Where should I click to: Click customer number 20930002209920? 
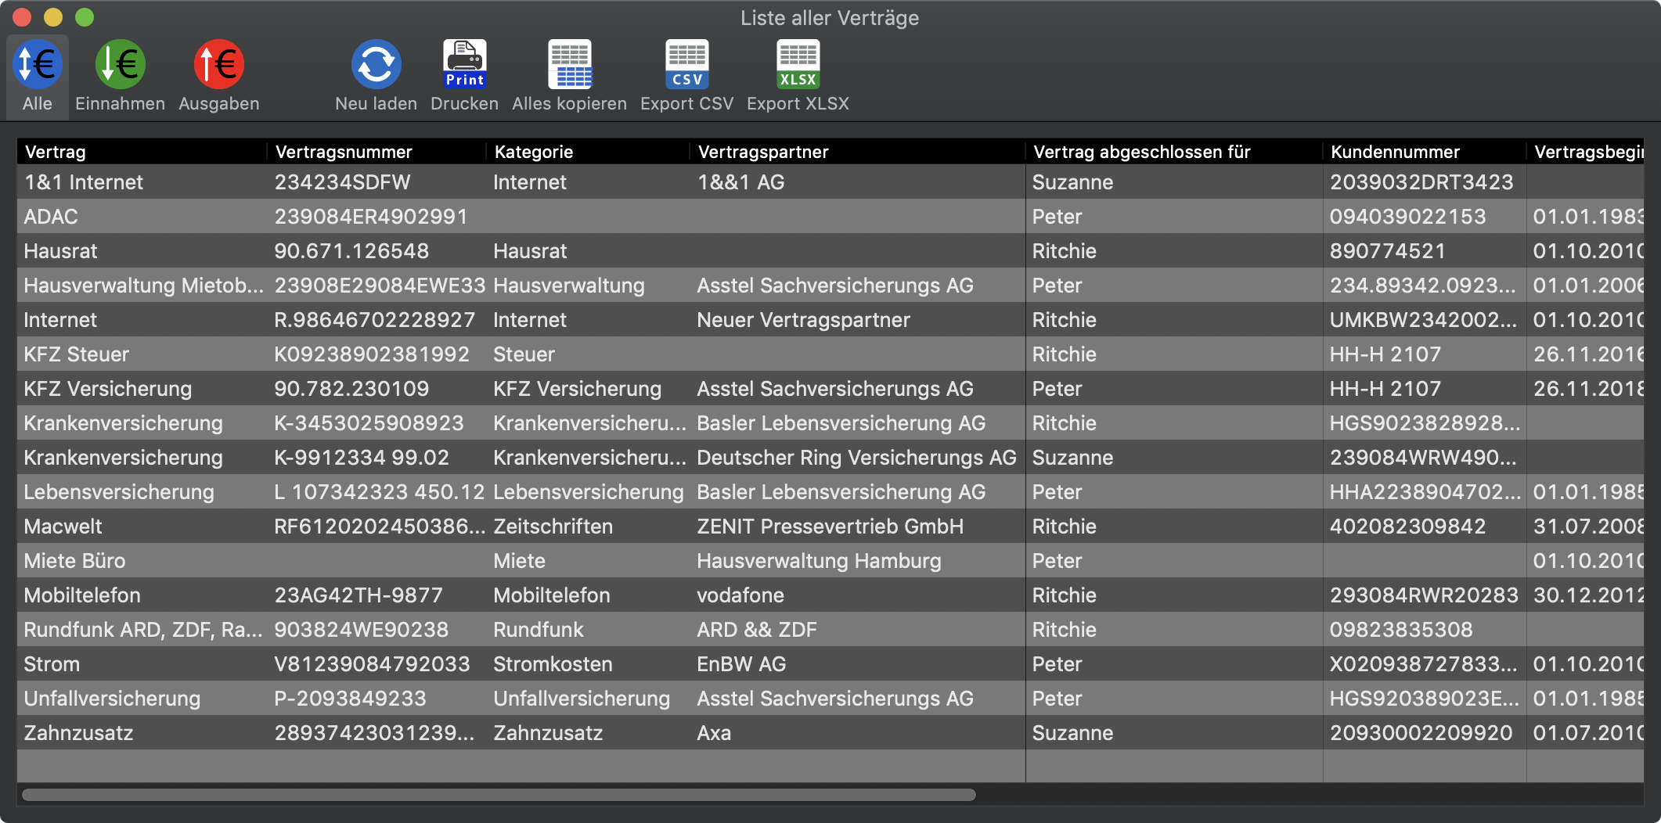(x=1421, y=733)
